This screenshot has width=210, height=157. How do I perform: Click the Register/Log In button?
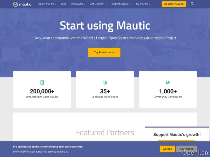174,4
